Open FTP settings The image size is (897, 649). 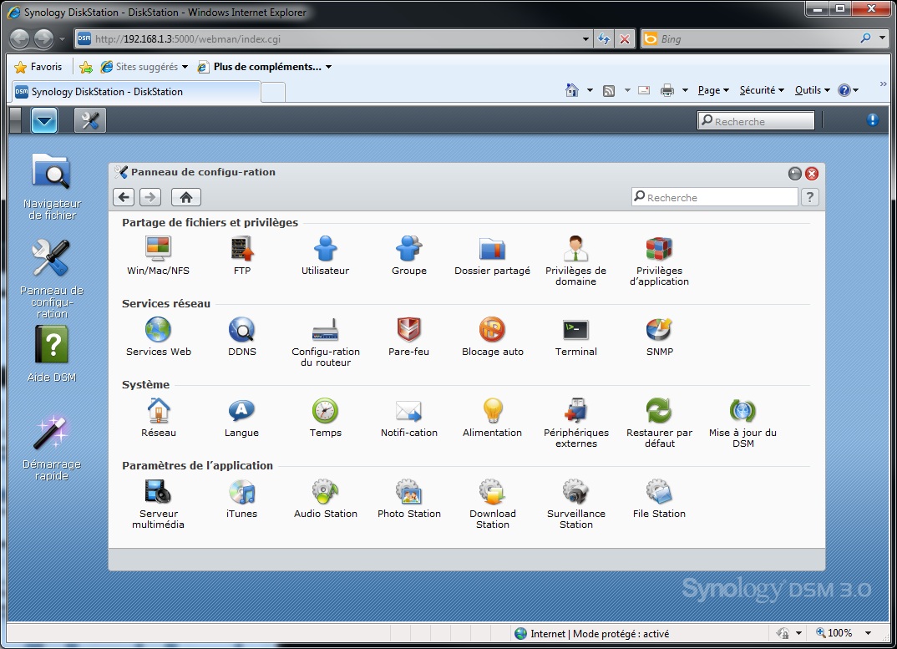tap(242, 256)
